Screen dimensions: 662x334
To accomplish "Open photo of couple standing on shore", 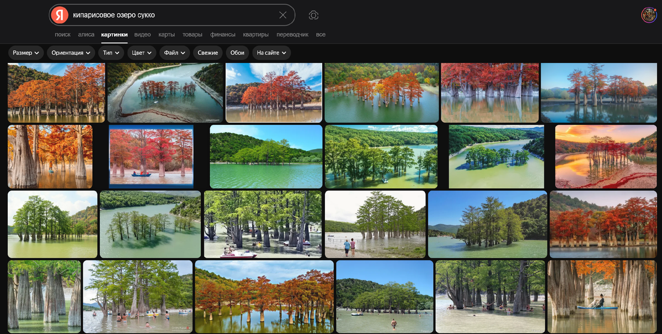I will tap(375, 225).
